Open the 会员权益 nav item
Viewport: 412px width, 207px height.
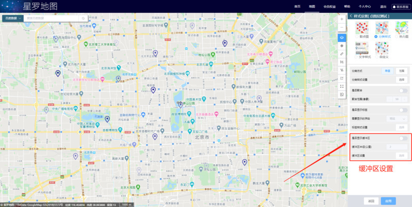330,7
